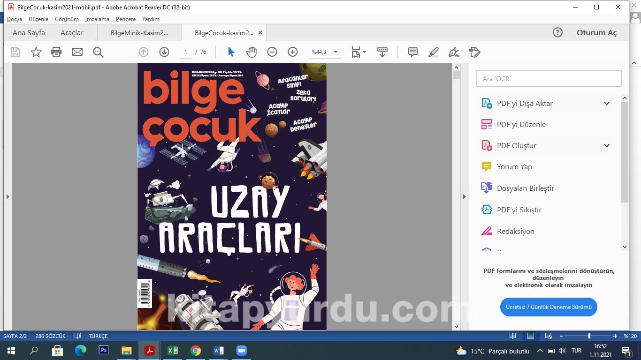Screen dimensions: 641x360
Task: Open Chrome from taskbar
Action: [x=196, y=350]
